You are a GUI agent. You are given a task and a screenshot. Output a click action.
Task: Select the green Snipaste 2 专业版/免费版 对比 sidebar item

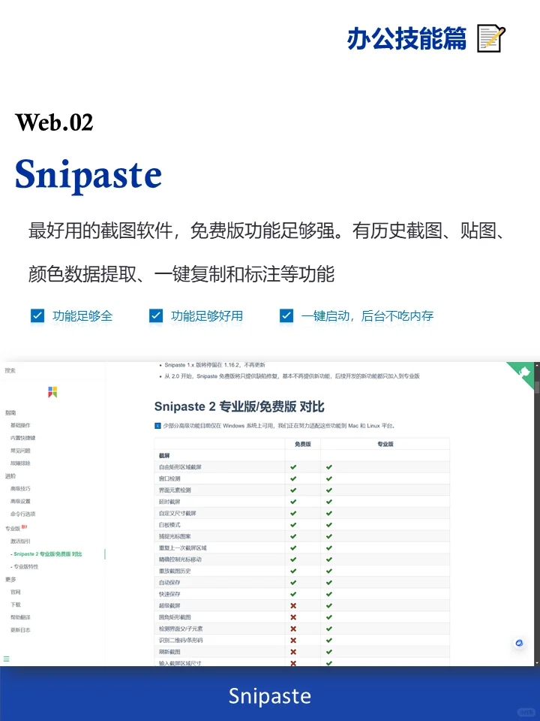coord(46,554)
